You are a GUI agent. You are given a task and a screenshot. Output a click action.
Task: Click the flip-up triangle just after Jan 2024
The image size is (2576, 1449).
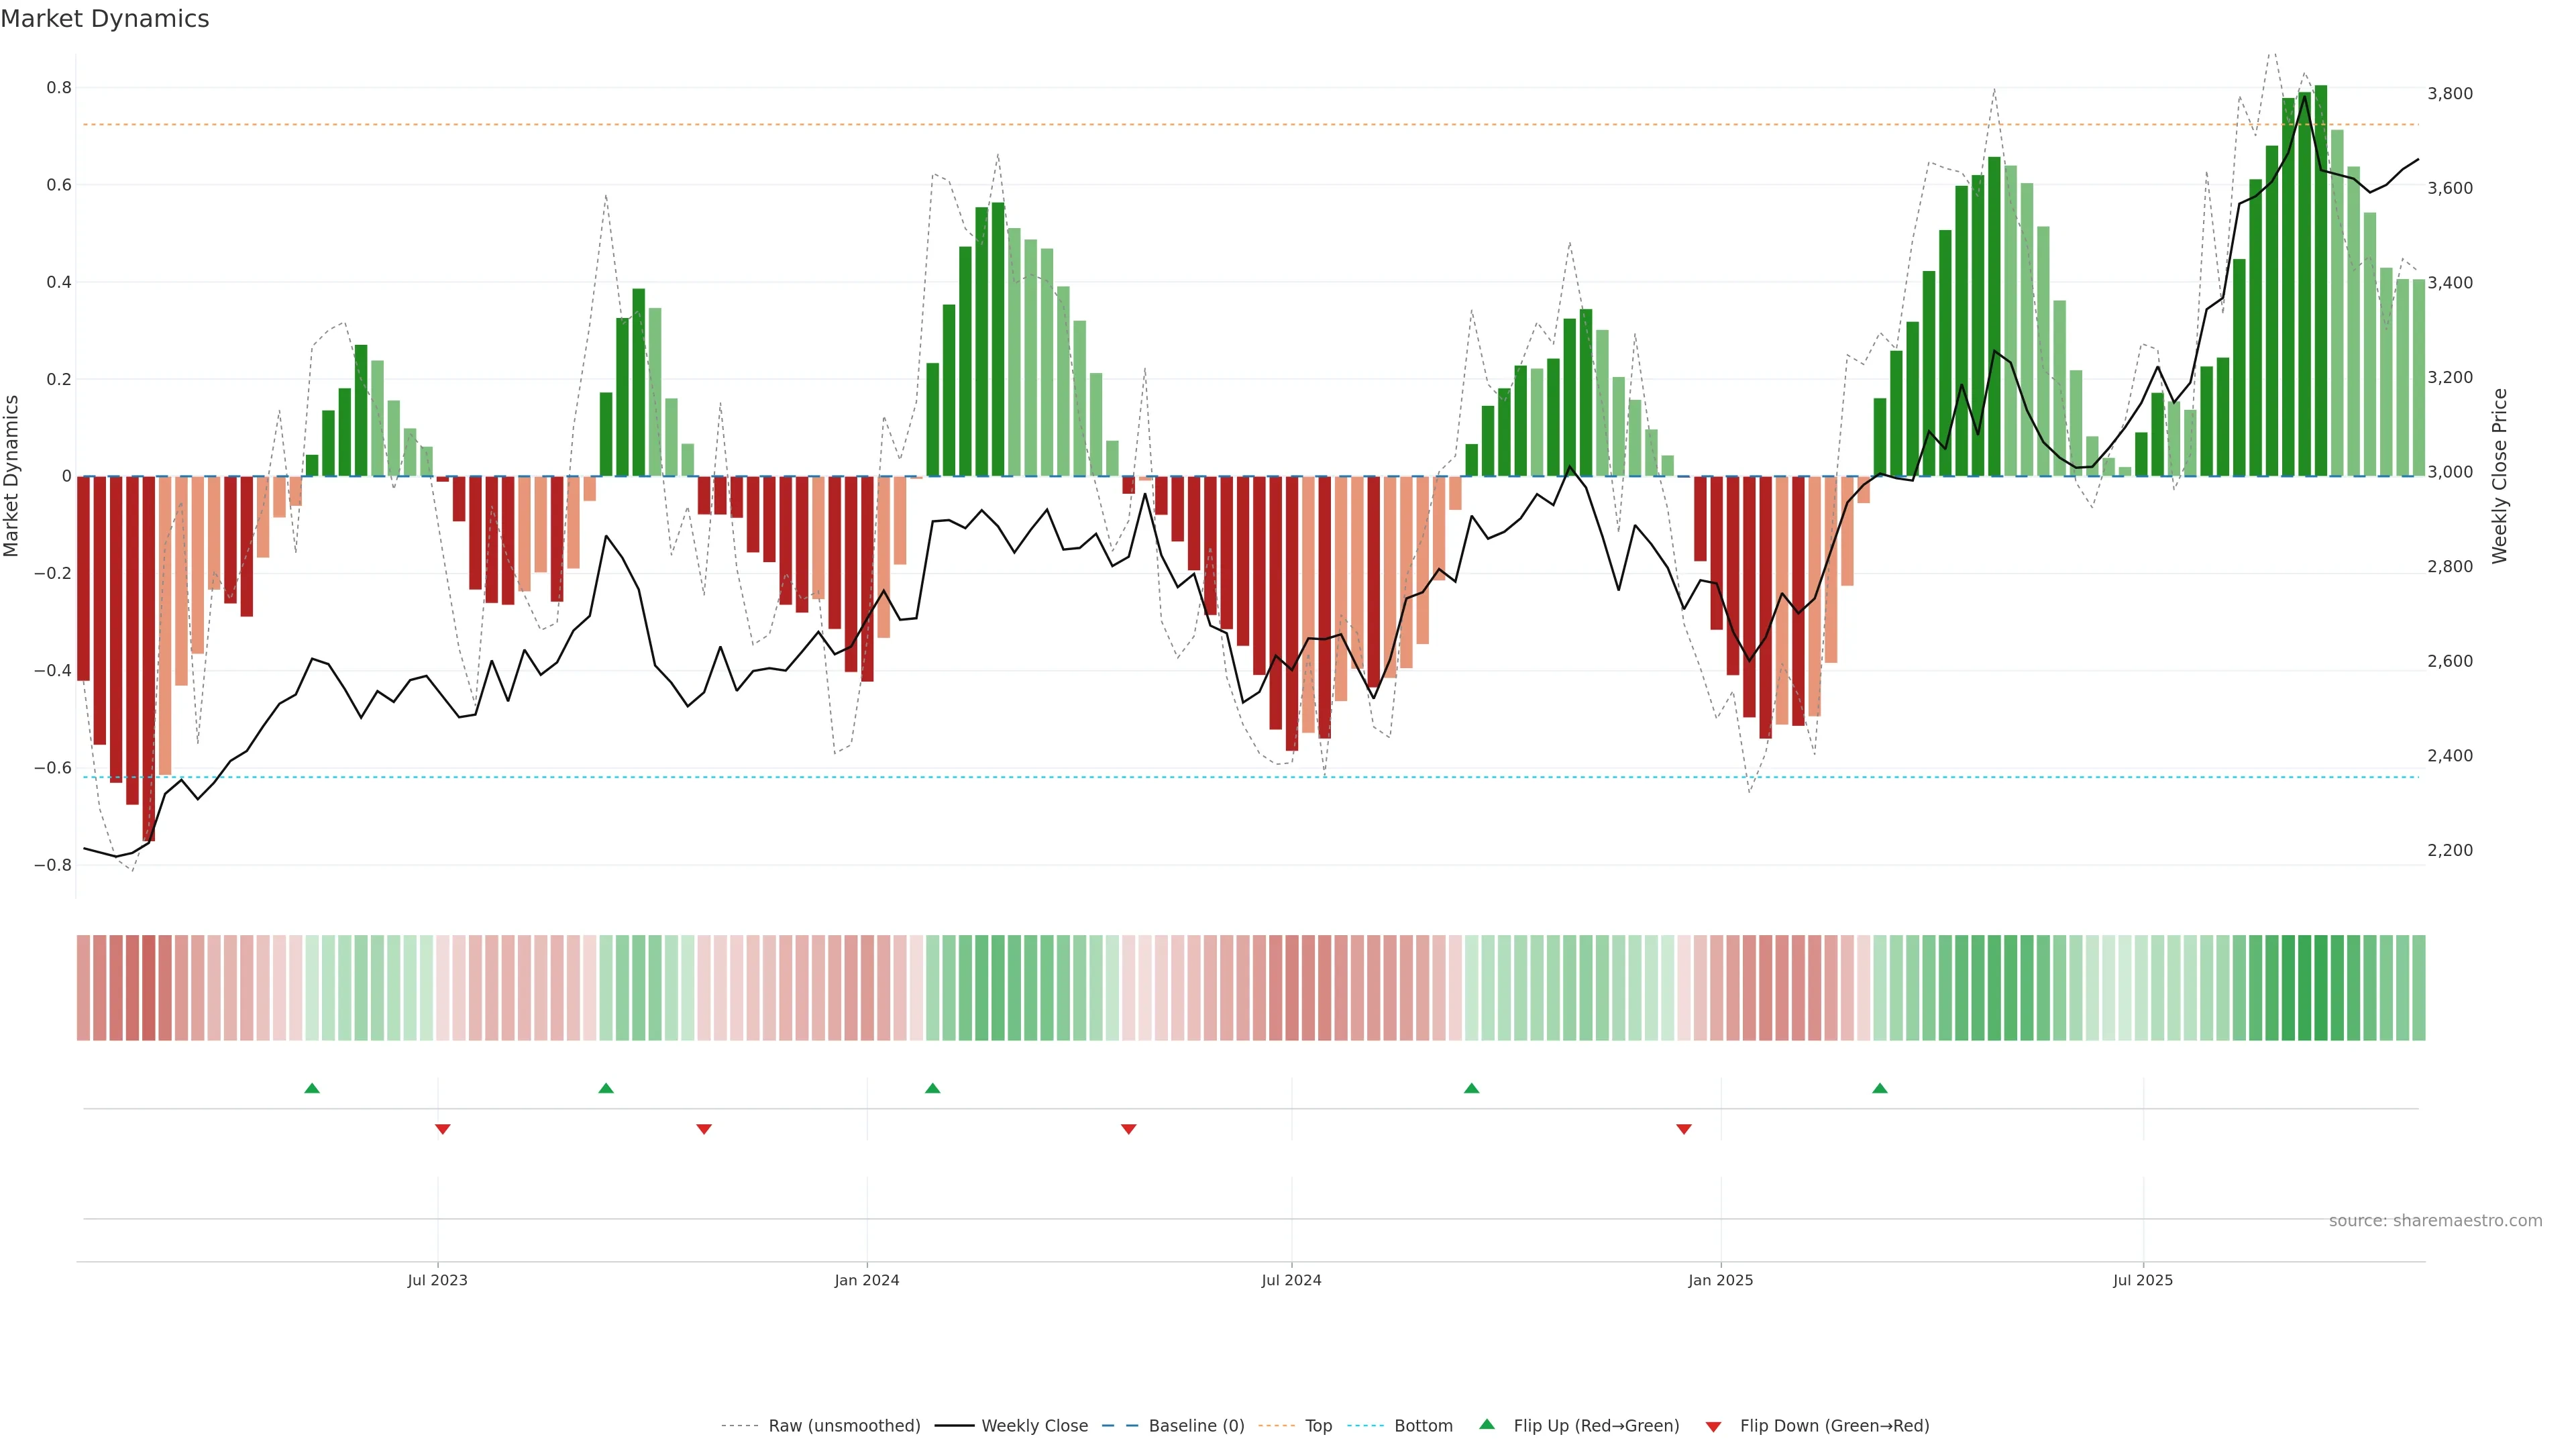point(933,1088)
